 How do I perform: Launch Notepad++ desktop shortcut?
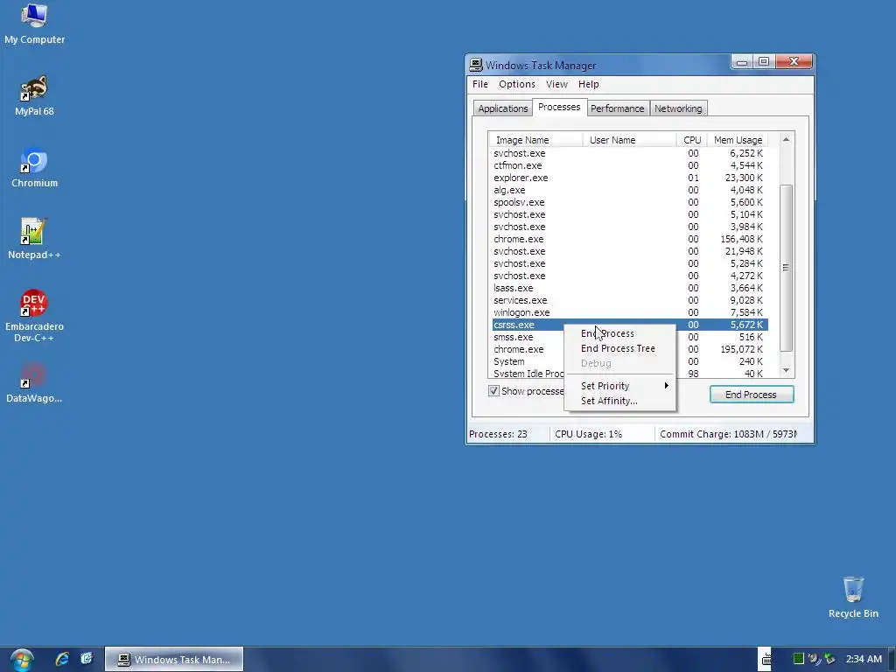point(34,240)
